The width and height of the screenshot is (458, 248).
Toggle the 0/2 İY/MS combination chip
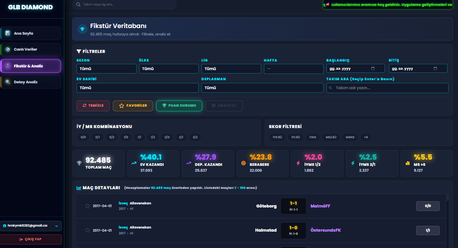click(112, 137)
